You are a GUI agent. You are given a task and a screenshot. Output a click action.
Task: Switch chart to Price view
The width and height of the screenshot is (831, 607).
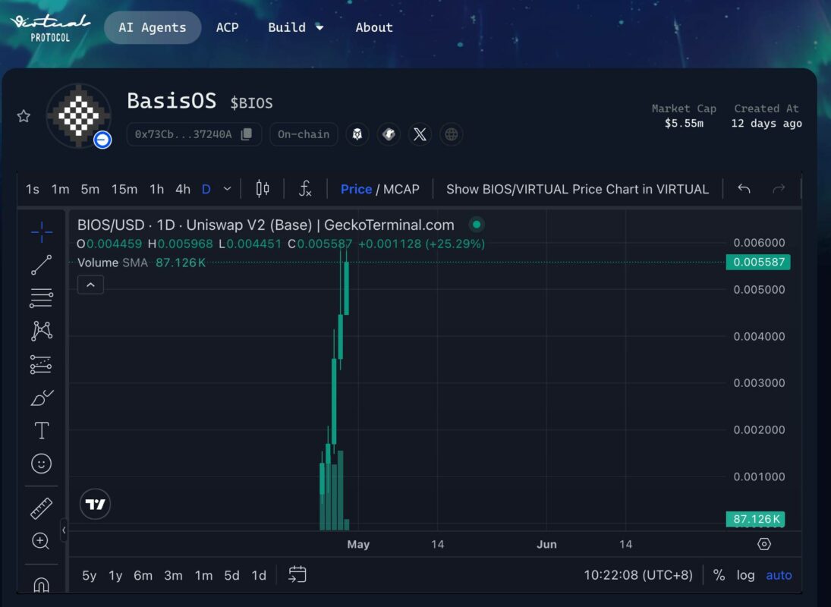pyautogui.click(x=356, y=189)
